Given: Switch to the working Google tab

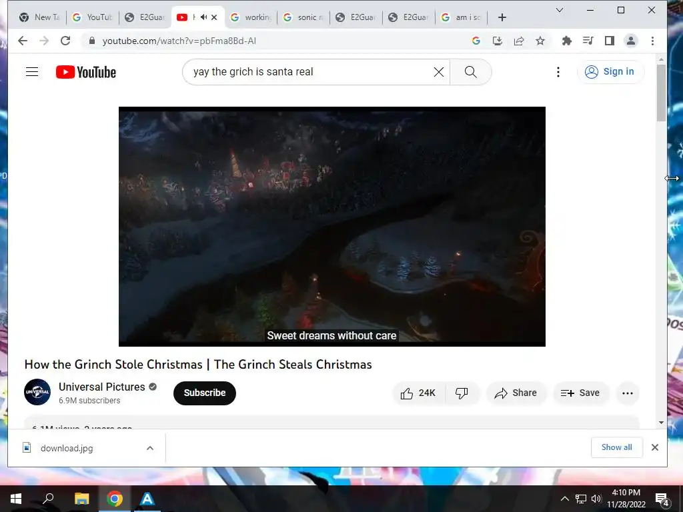Looking at the screenshot, I should pyautogui.click(x=251, y=17).
